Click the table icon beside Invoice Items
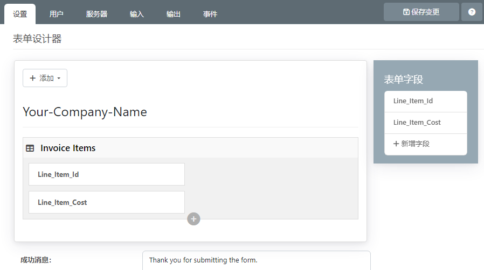 tap(30, 148)
